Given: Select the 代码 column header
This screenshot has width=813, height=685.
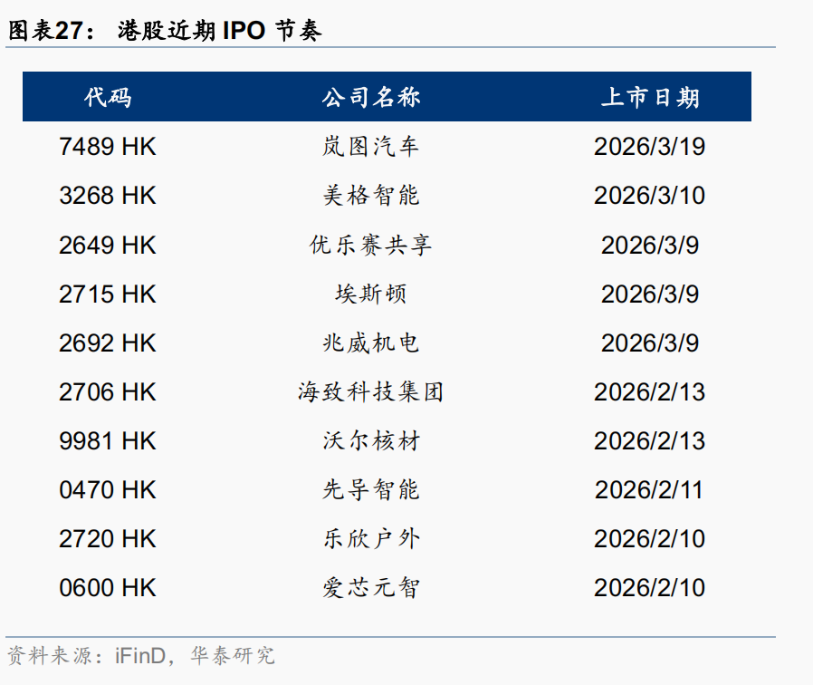Looking at the screenshot, I should [109, 98].
